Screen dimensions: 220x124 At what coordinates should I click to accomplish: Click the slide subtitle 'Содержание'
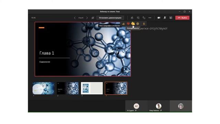click(45, 62)
